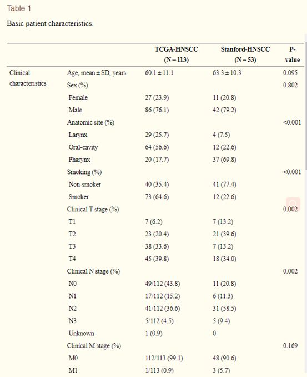Click the TCGA-HNSCC column header
Image resolution: width=307 pixels, height=377 pixels.
(x=177, y=54)
